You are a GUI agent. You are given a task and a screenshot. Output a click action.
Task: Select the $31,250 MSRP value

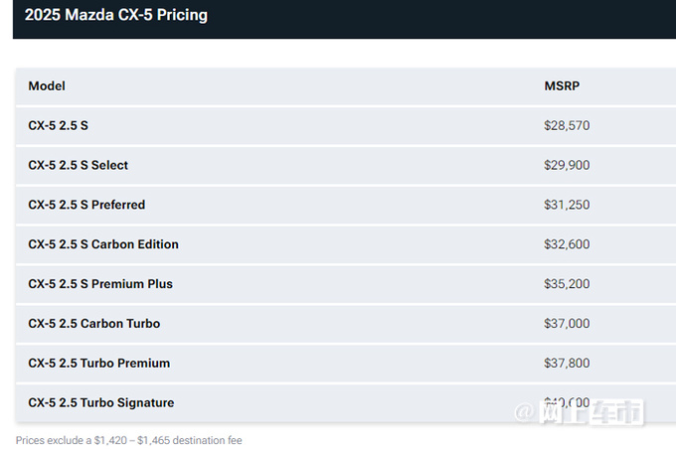[x=567, y=205]
